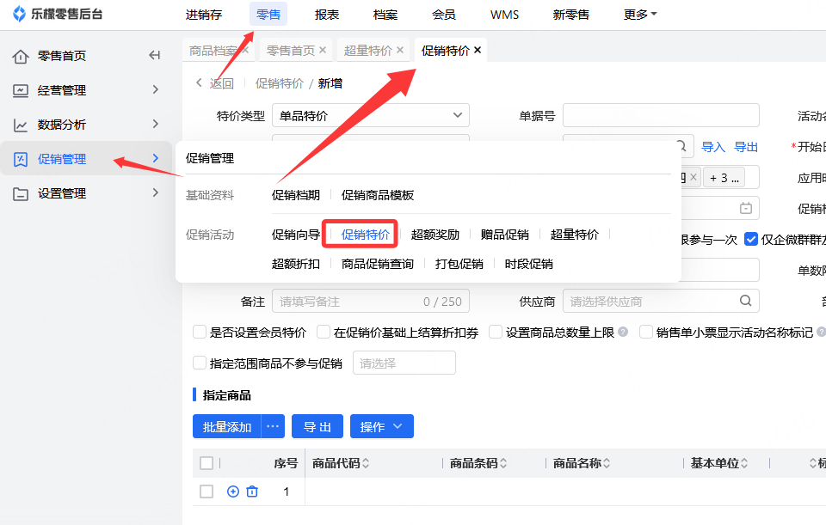Click the 设置管理 folder icon
Viewport: 826px width, 525px height.
coord(21,194)
